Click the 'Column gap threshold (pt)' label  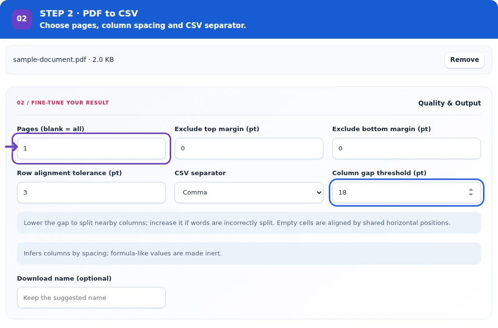(379, 173)
